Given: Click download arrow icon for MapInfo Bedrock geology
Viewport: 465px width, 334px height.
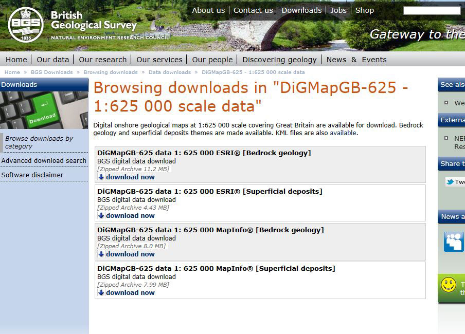Looking at the screenshot, I should (x=101, y=254).
